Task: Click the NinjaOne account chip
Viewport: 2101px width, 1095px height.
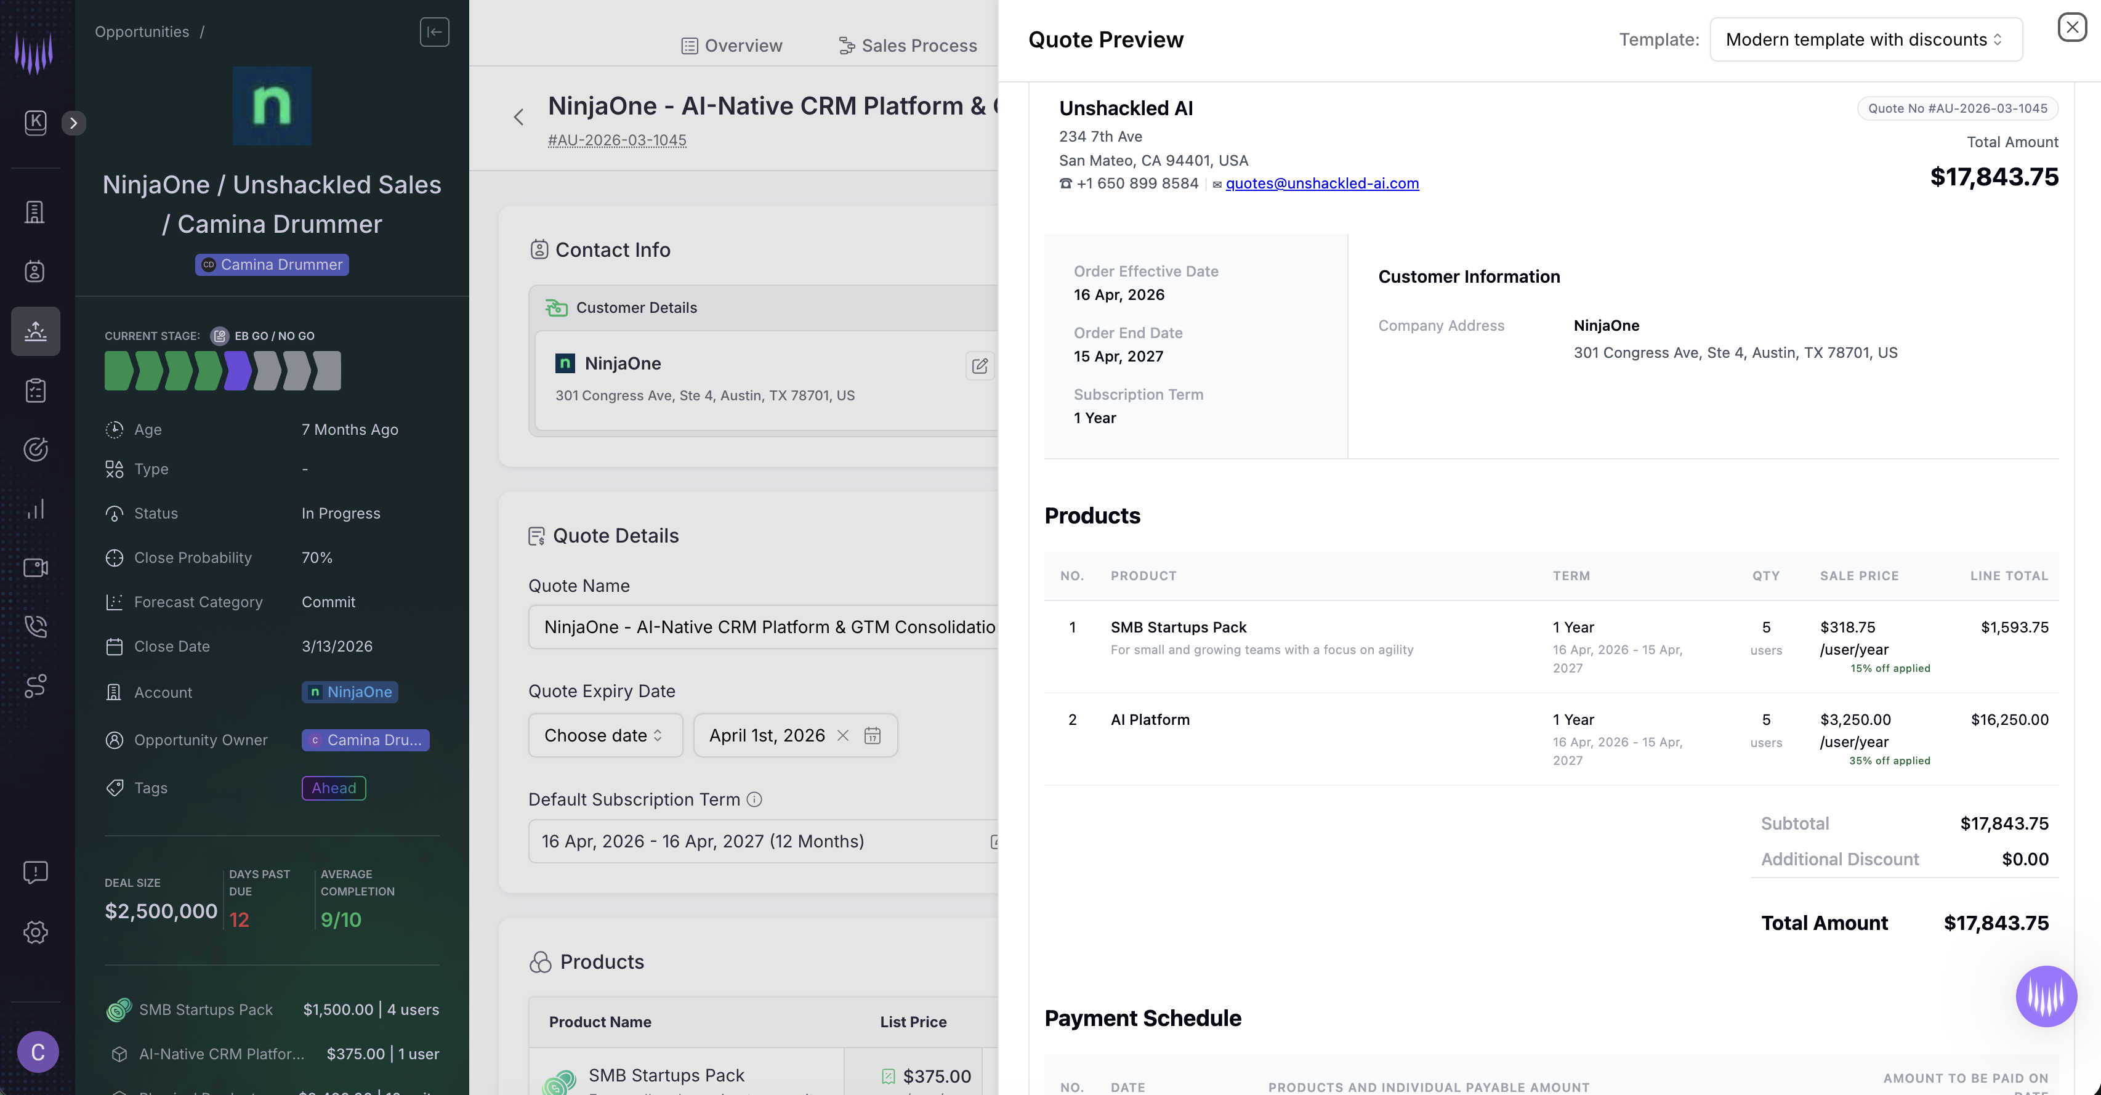Action: pos(350,692)
